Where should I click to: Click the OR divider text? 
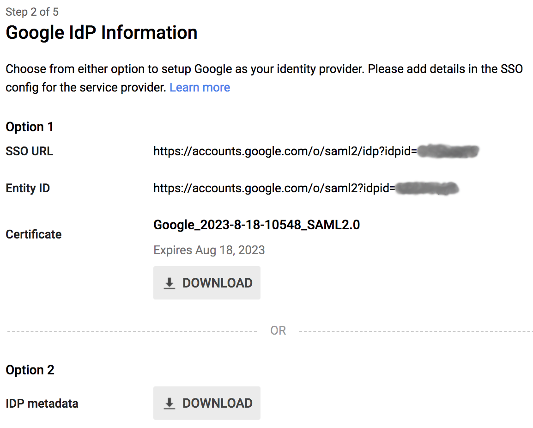click(278, 330)
